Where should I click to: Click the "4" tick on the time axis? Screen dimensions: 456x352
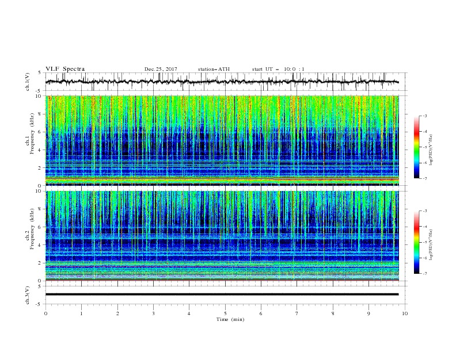[x=189, y=313]
